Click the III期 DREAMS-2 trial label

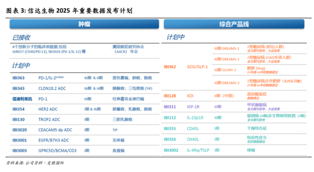(227, 59)
